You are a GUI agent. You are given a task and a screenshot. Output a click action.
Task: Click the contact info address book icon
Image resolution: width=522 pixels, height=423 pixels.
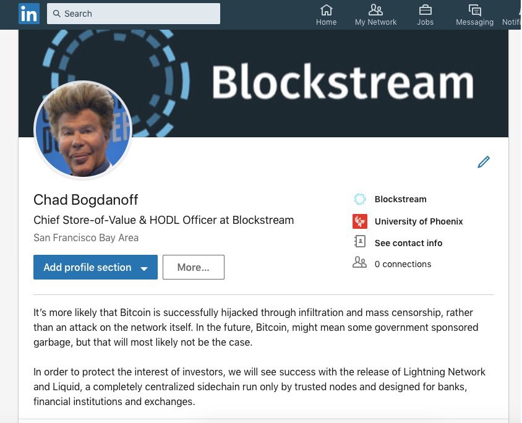pyautogui.click(x=360, y=241)
